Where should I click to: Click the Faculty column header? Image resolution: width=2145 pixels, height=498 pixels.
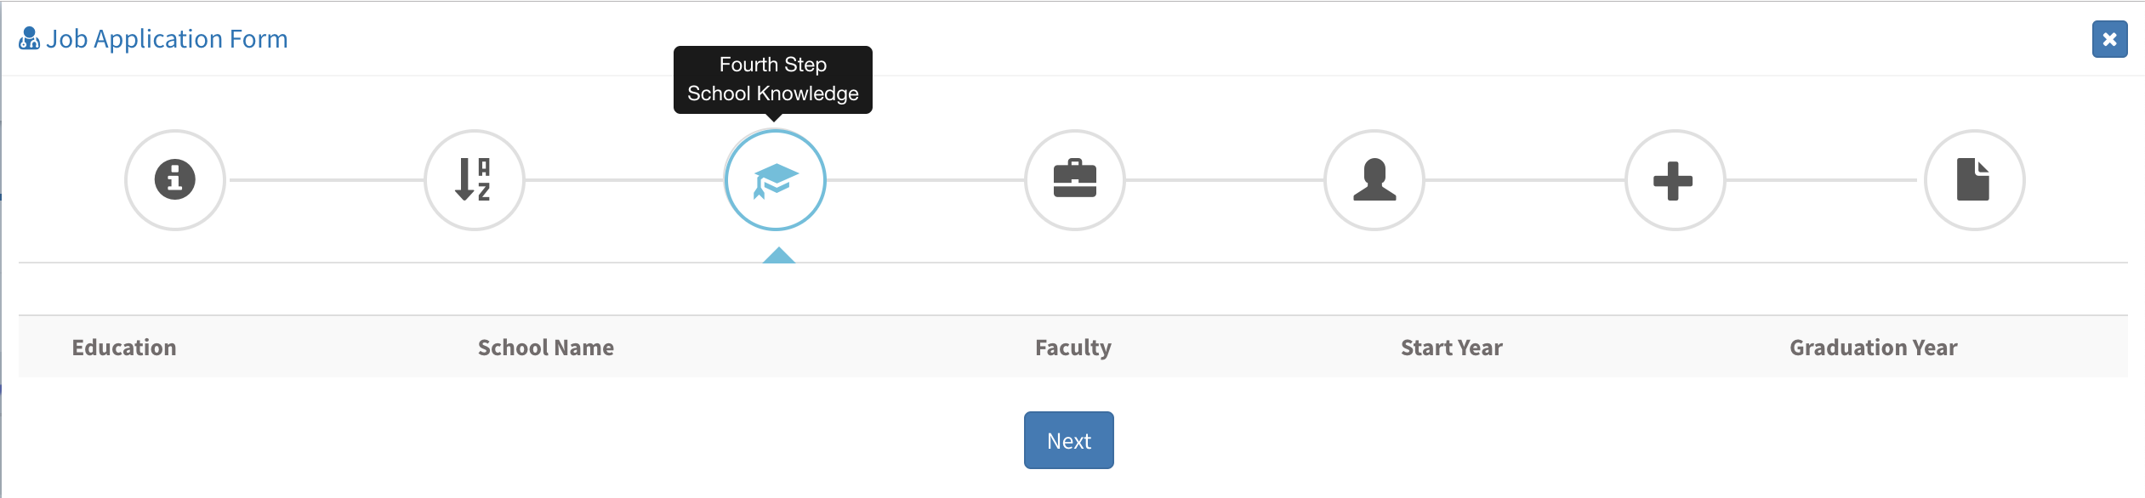click(1073, 348)
